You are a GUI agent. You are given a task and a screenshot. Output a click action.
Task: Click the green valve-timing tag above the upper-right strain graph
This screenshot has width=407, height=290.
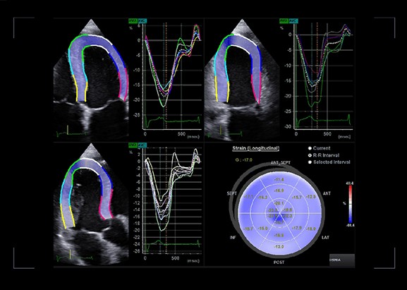pos(284,20)
